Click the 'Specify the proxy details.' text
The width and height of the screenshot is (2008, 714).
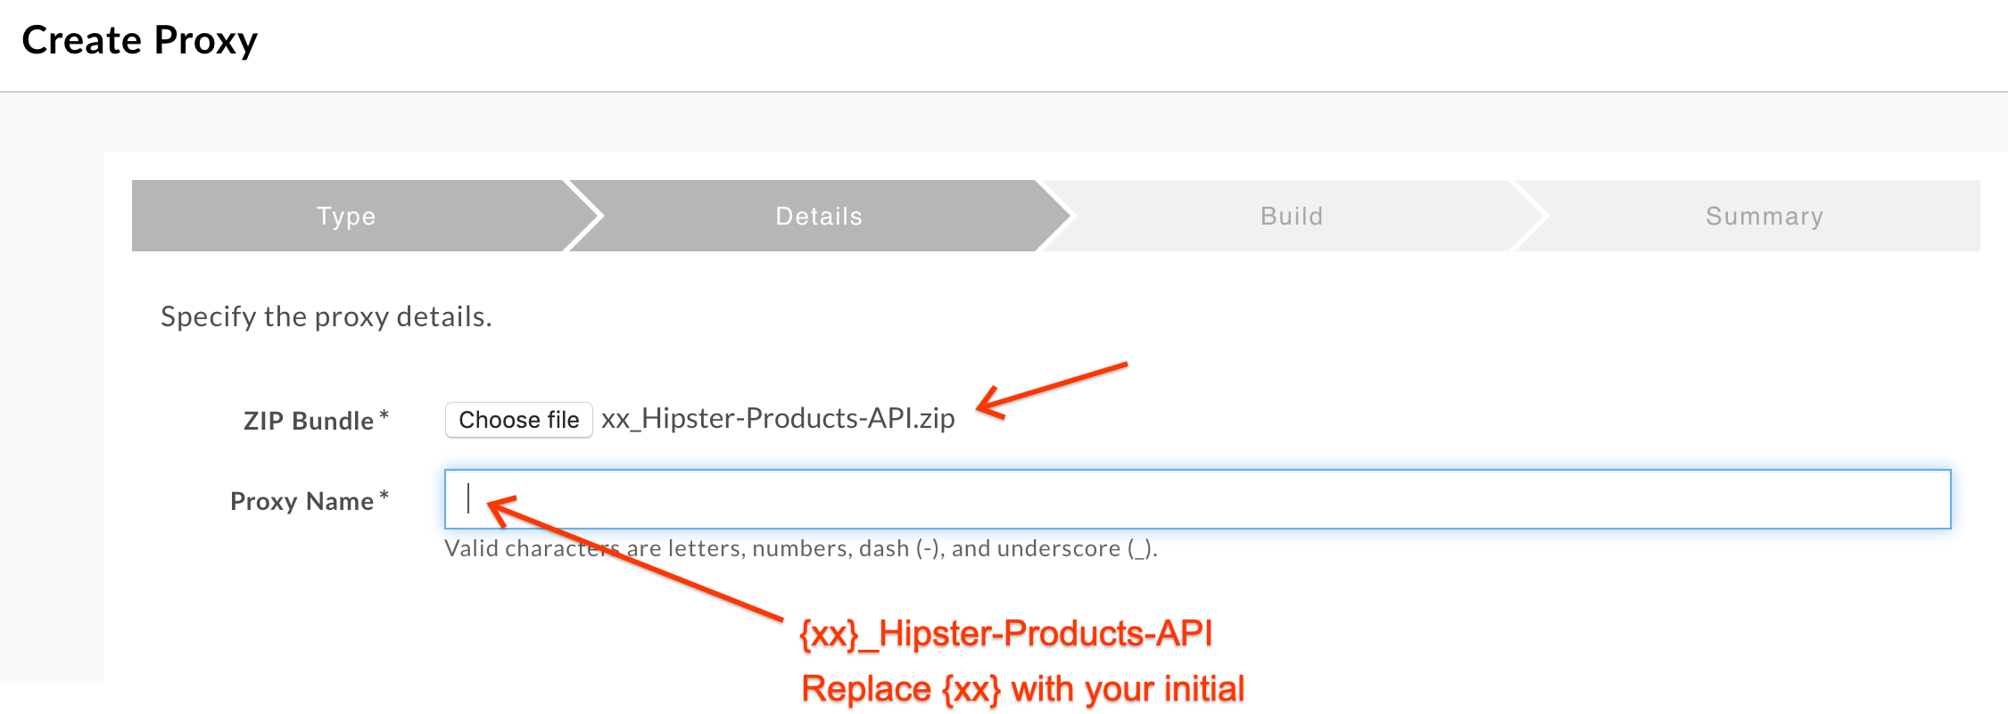point(326,316)
